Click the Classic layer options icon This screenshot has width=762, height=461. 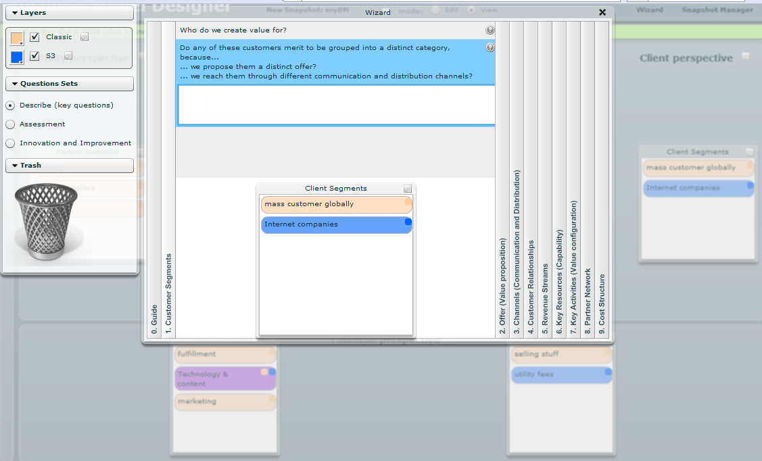[x=85, y=37]
